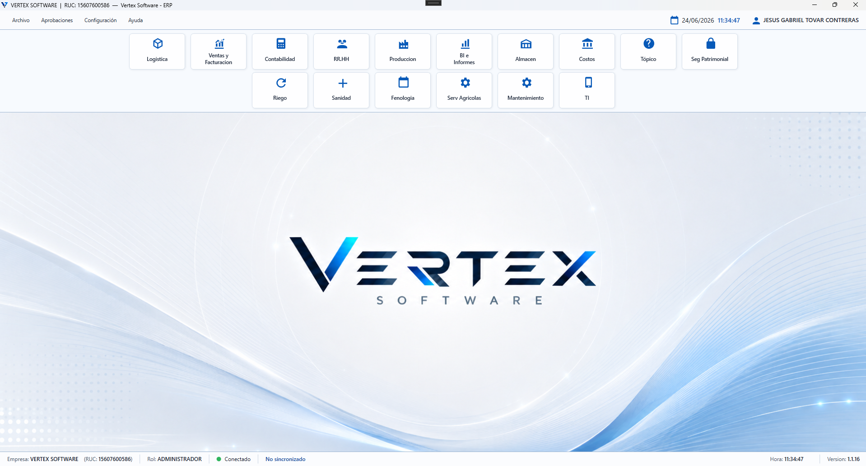Open the RR.HH people module
866x466 pixels.
(x=341, y=51)
